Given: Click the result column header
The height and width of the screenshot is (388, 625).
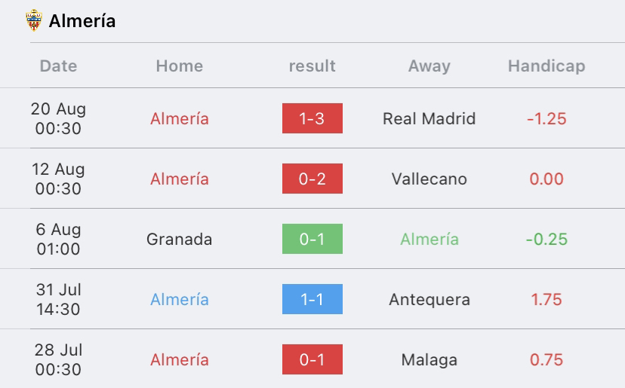Looking at the screenshot, I should 312,66.
